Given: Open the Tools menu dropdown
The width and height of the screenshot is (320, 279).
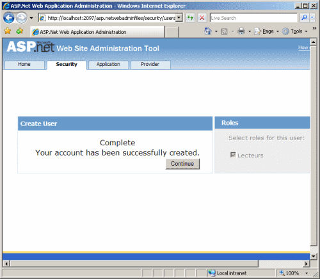Looking at the screenshot, I should tap(295, 31).
